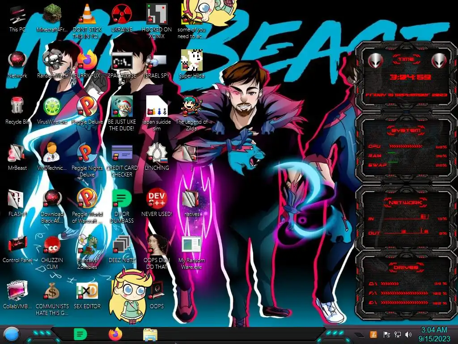The height and width of the screenshot is (344, 458).
Task: Open the taskbar clock showing 3:04 AM
Action: (434, 334)
